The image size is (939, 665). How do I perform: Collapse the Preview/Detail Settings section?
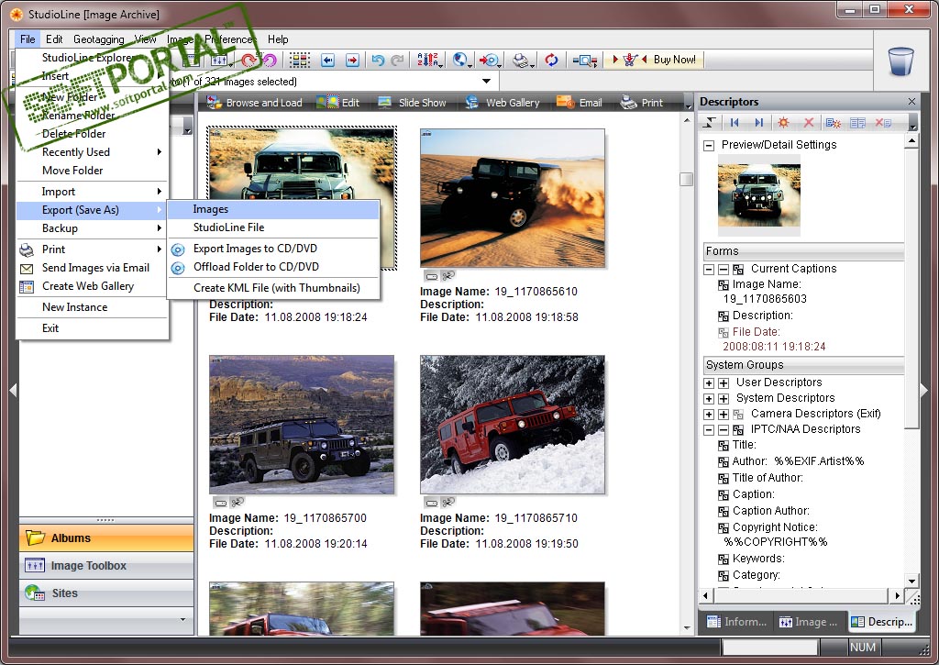[709, 145]
